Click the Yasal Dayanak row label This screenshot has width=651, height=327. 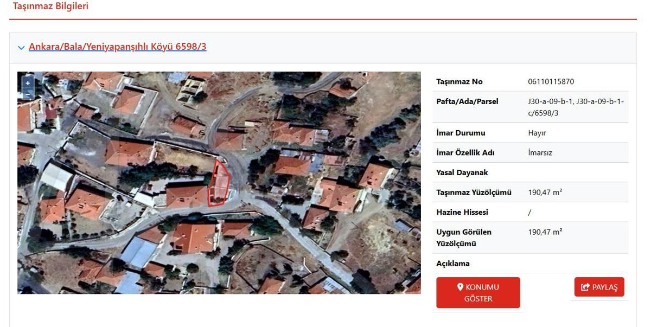tap(462, 172)
